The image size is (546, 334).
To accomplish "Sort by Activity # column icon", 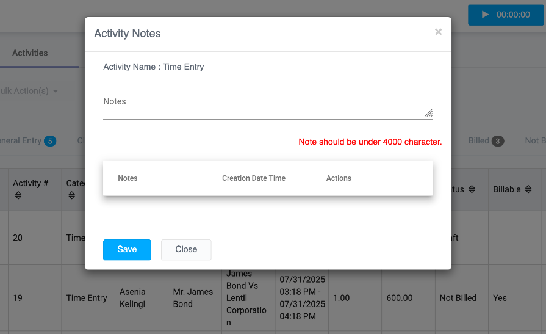I will [18, 195].
